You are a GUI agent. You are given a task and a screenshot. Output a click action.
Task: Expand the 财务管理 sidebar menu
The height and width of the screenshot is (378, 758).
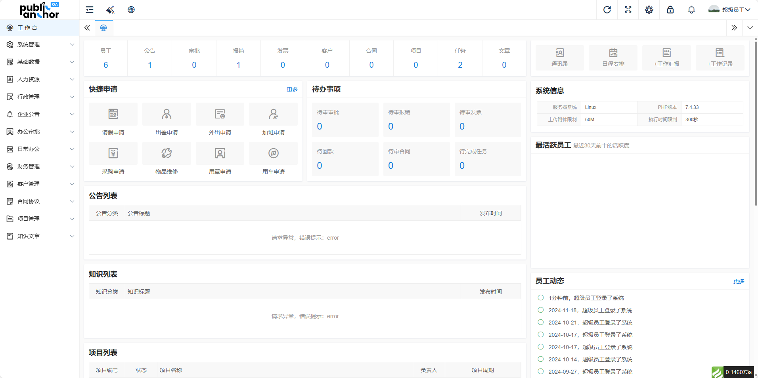point(40,166)
